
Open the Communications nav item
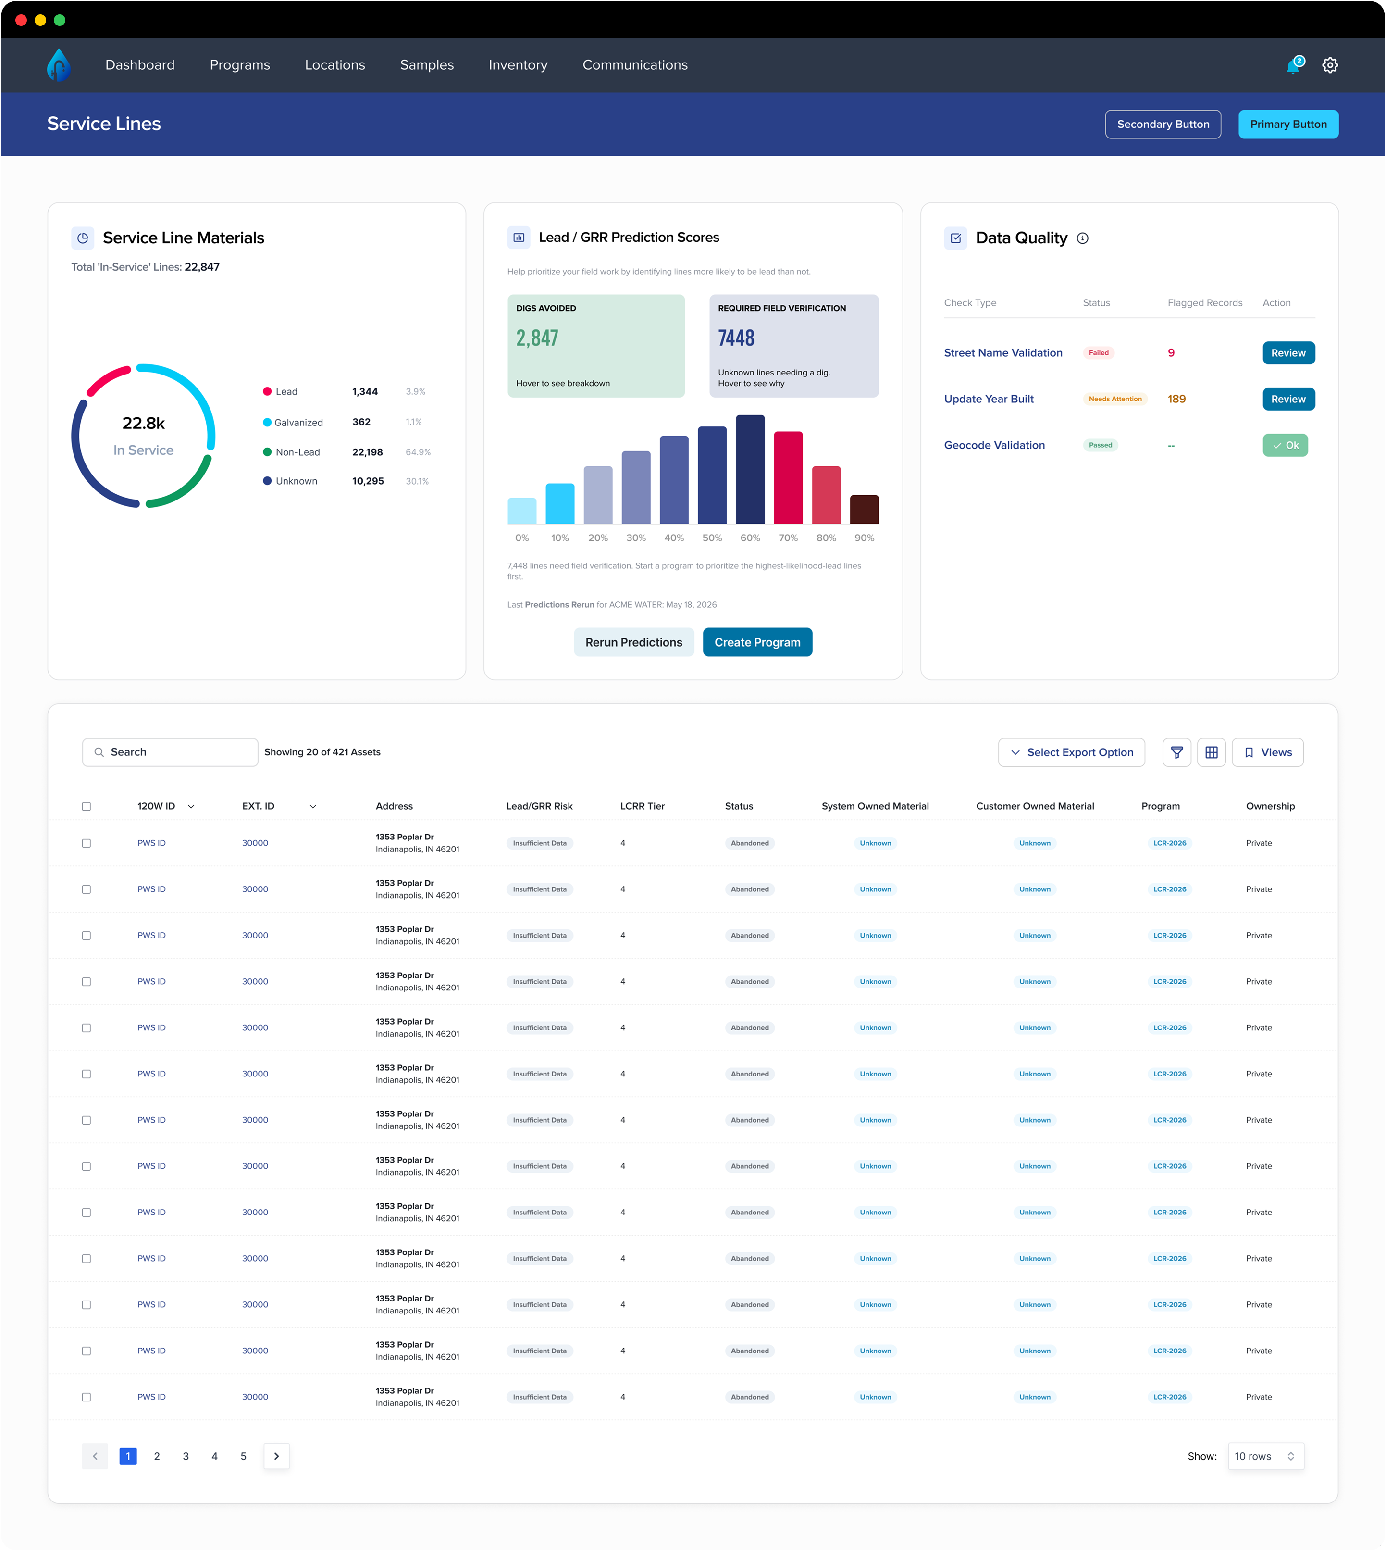[635, 65]
